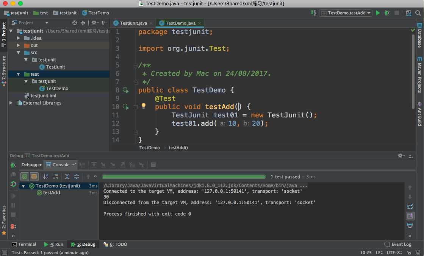This screenshot has height=256, width=424.
Task: Switch to the Console tab
Action: (61, 165)
